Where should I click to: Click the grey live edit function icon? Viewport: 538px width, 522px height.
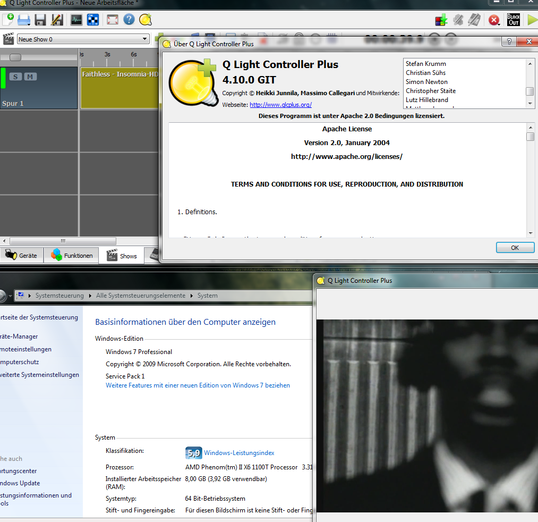coord(458,20)
